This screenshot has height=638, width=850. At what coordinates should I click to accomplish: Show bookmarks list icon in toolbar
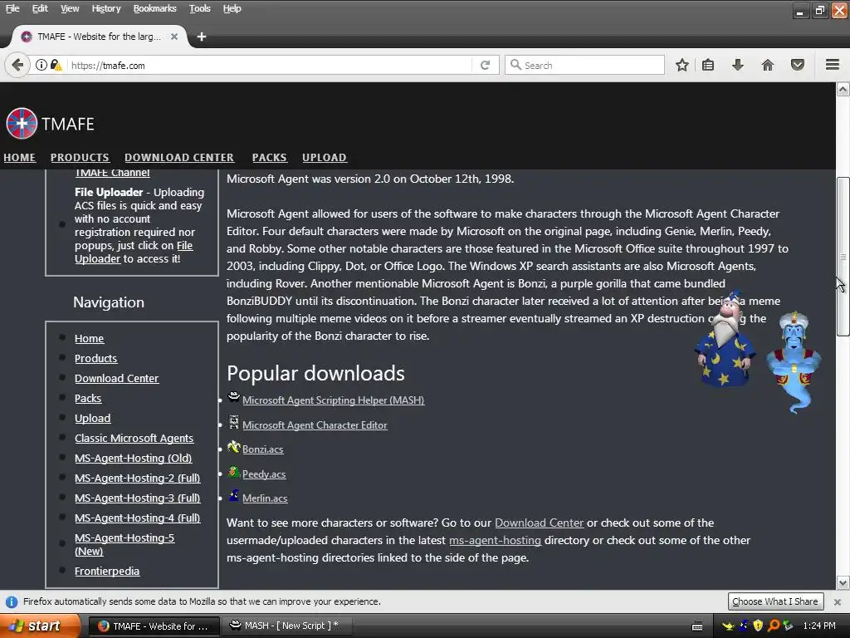(x=708, y=65)
